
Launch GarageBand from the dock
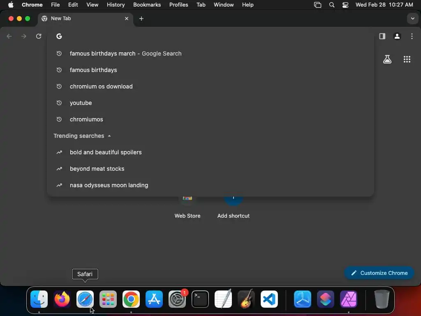246,299
